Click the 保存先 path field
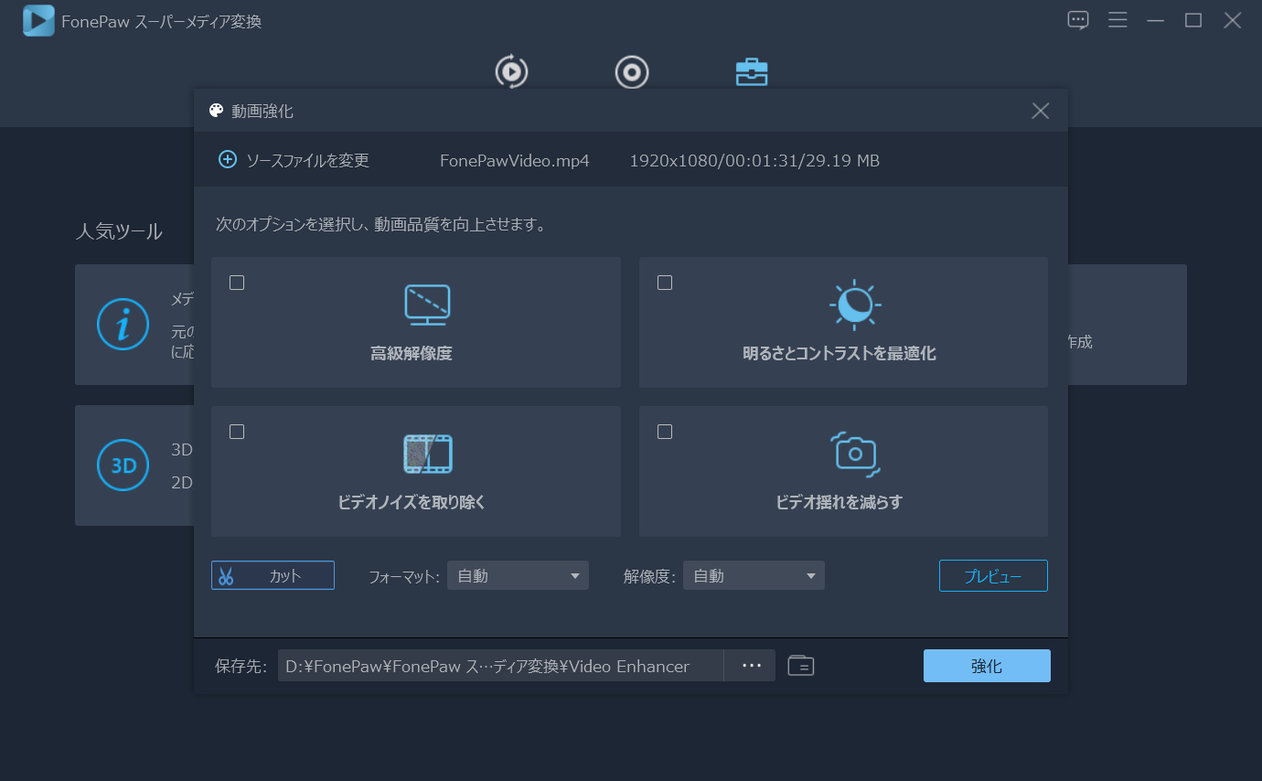This screenshot has width=1262, height=781. coord(500,666)
